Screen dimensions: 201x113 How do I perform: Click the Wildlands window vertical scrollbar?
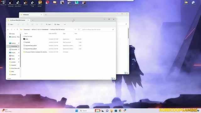coord(128,33)
